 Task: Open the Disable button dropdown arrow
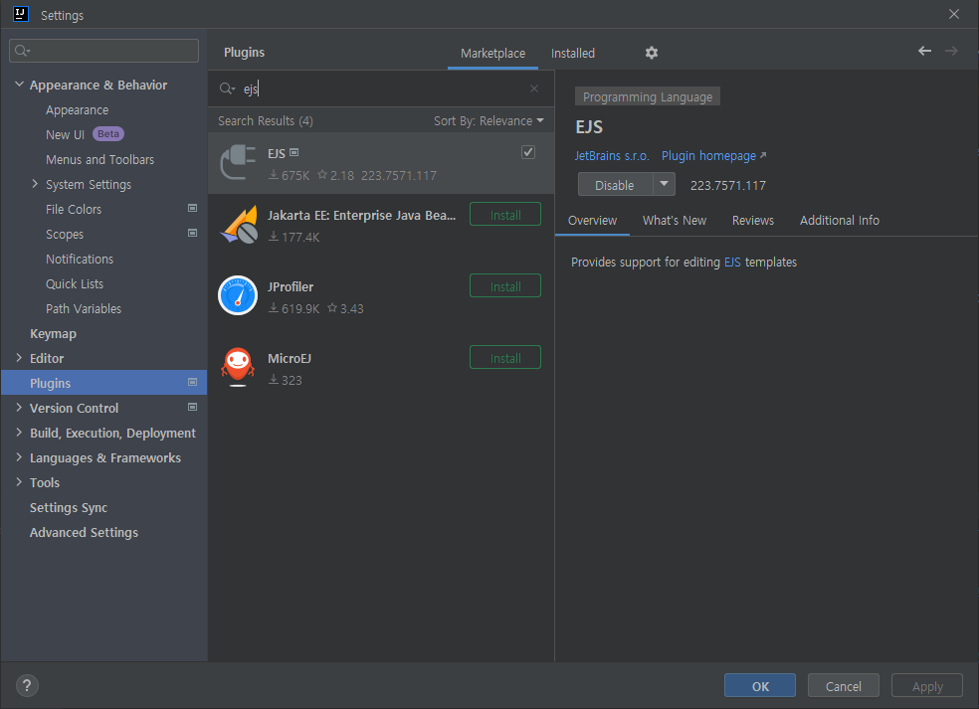664,184
